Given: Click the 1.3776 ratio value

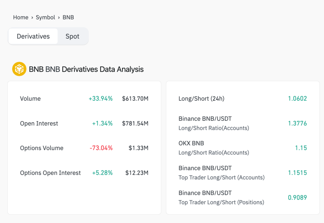Looking at the screenshot, I should tap(298, 123).
